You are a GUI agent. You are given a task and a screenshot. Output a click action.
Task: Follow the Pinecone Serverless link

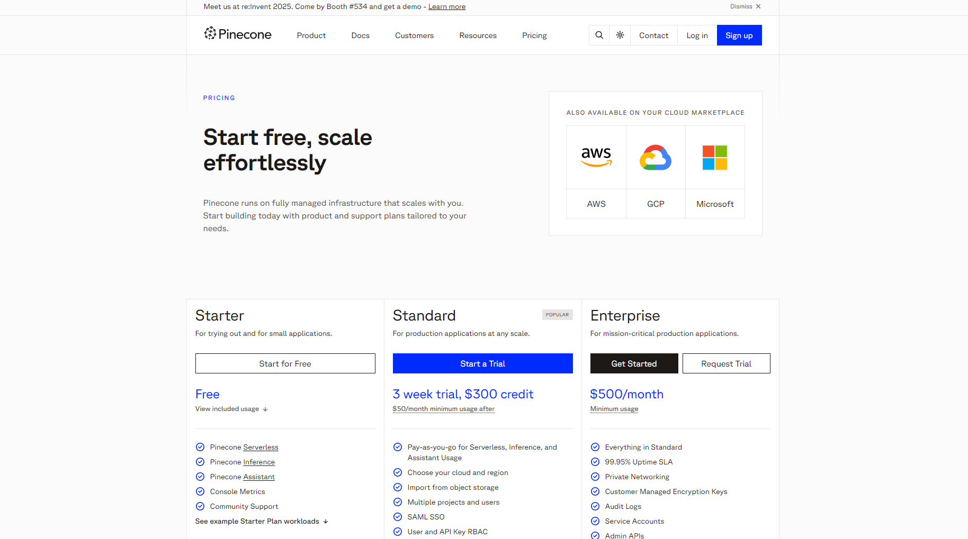click(261, 447)
